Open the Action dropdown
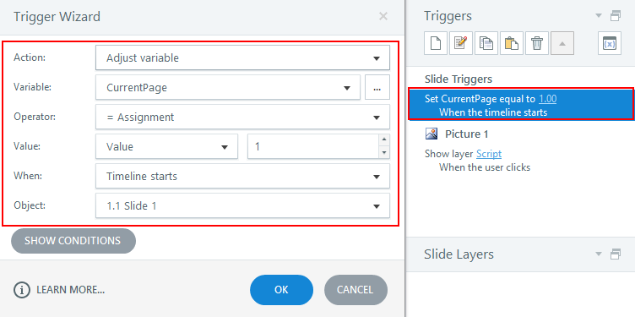635x317 pixels. [x=242, y=58]
